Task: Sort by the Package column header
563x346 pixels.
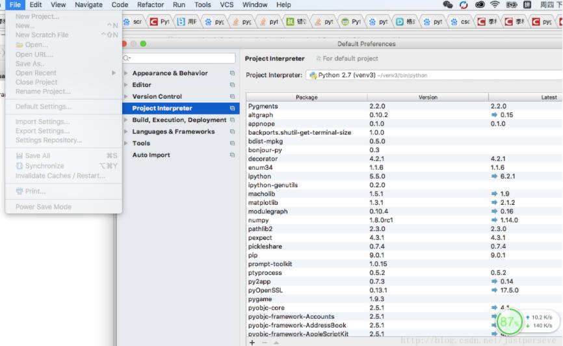Action: pyautogui.click(x=307, y=98)
